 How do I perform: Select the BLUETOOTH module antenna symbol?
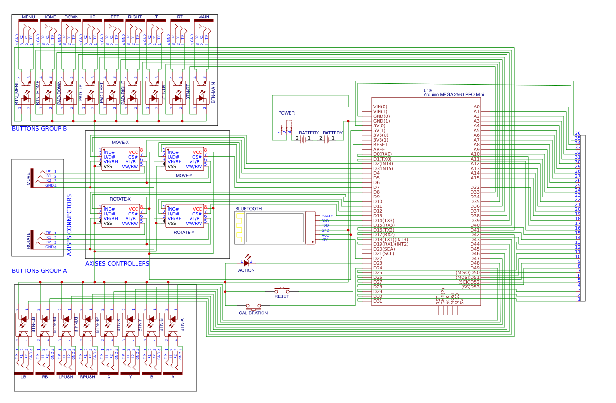pos(239,226)
